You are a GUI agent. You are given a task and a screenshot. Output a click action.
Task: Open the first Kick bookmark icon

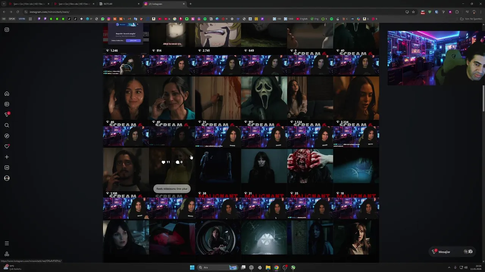tap(51, 19)
